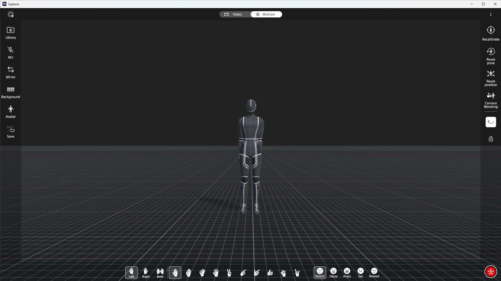Select the Motion tab
This screenshot has height=281, width=501.
tap(266, 14)
